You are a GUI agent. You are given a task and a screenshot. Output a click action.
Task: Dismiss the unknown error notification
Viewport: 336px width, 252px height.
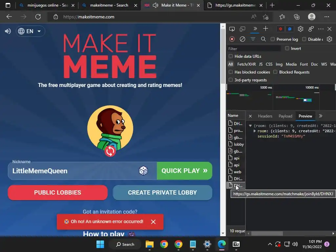click(153, 222)
